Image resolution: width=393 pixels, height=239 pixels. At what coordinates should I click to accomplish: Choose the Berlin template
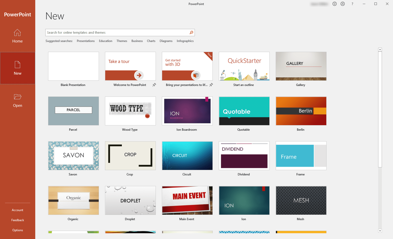(301, 111)
